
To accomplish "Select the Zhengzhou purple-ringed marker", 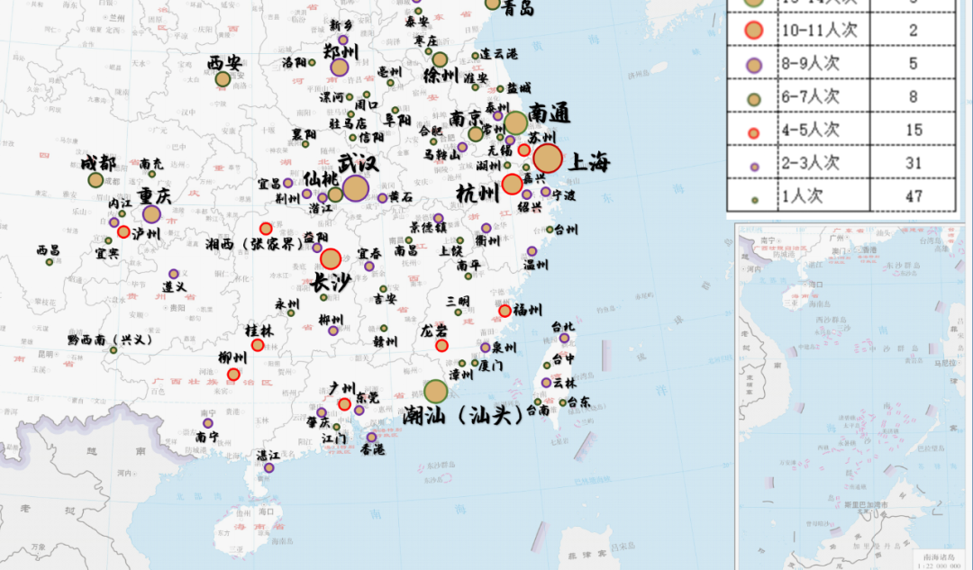I will click(340, 67).
